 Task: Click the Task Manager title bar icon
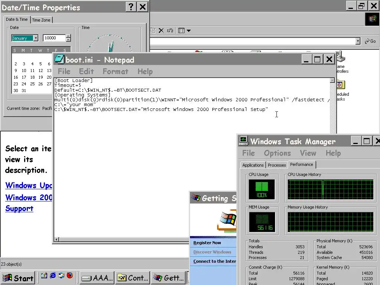(x=243, y=141)
